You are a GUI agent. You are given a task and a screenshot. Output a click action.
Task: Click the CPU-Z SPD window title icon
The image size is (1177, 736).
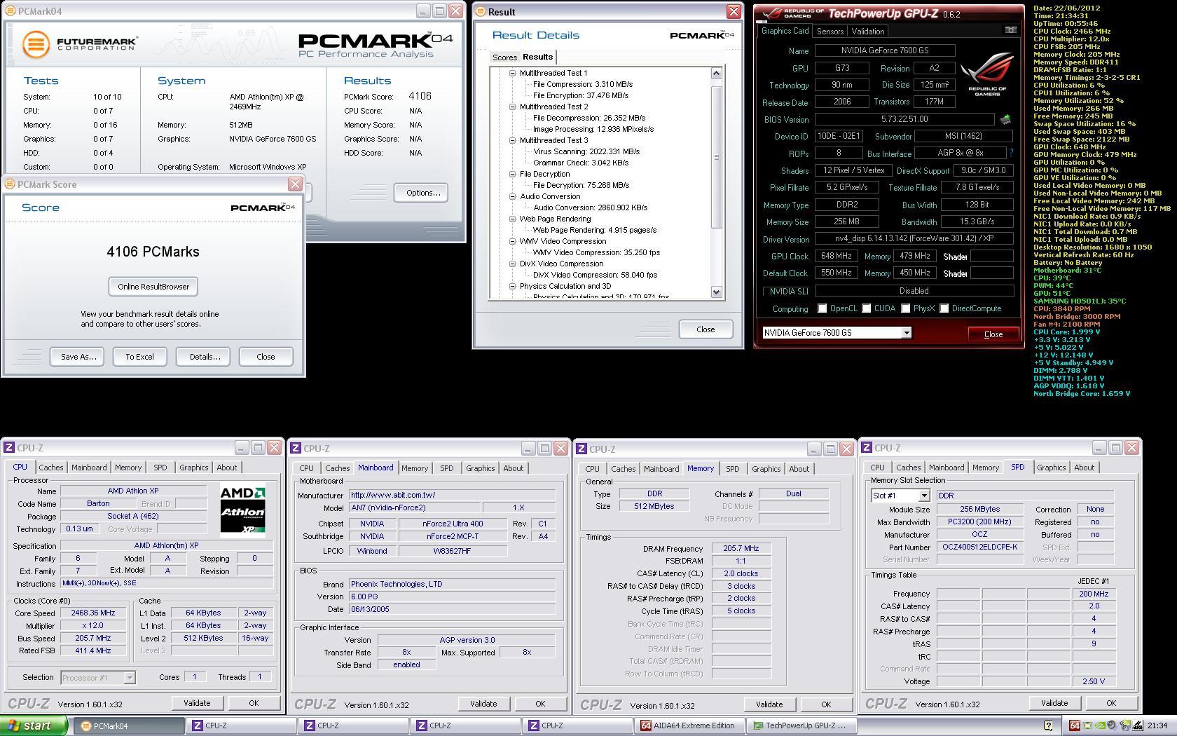pyautogui.click(x=867, y=448)
